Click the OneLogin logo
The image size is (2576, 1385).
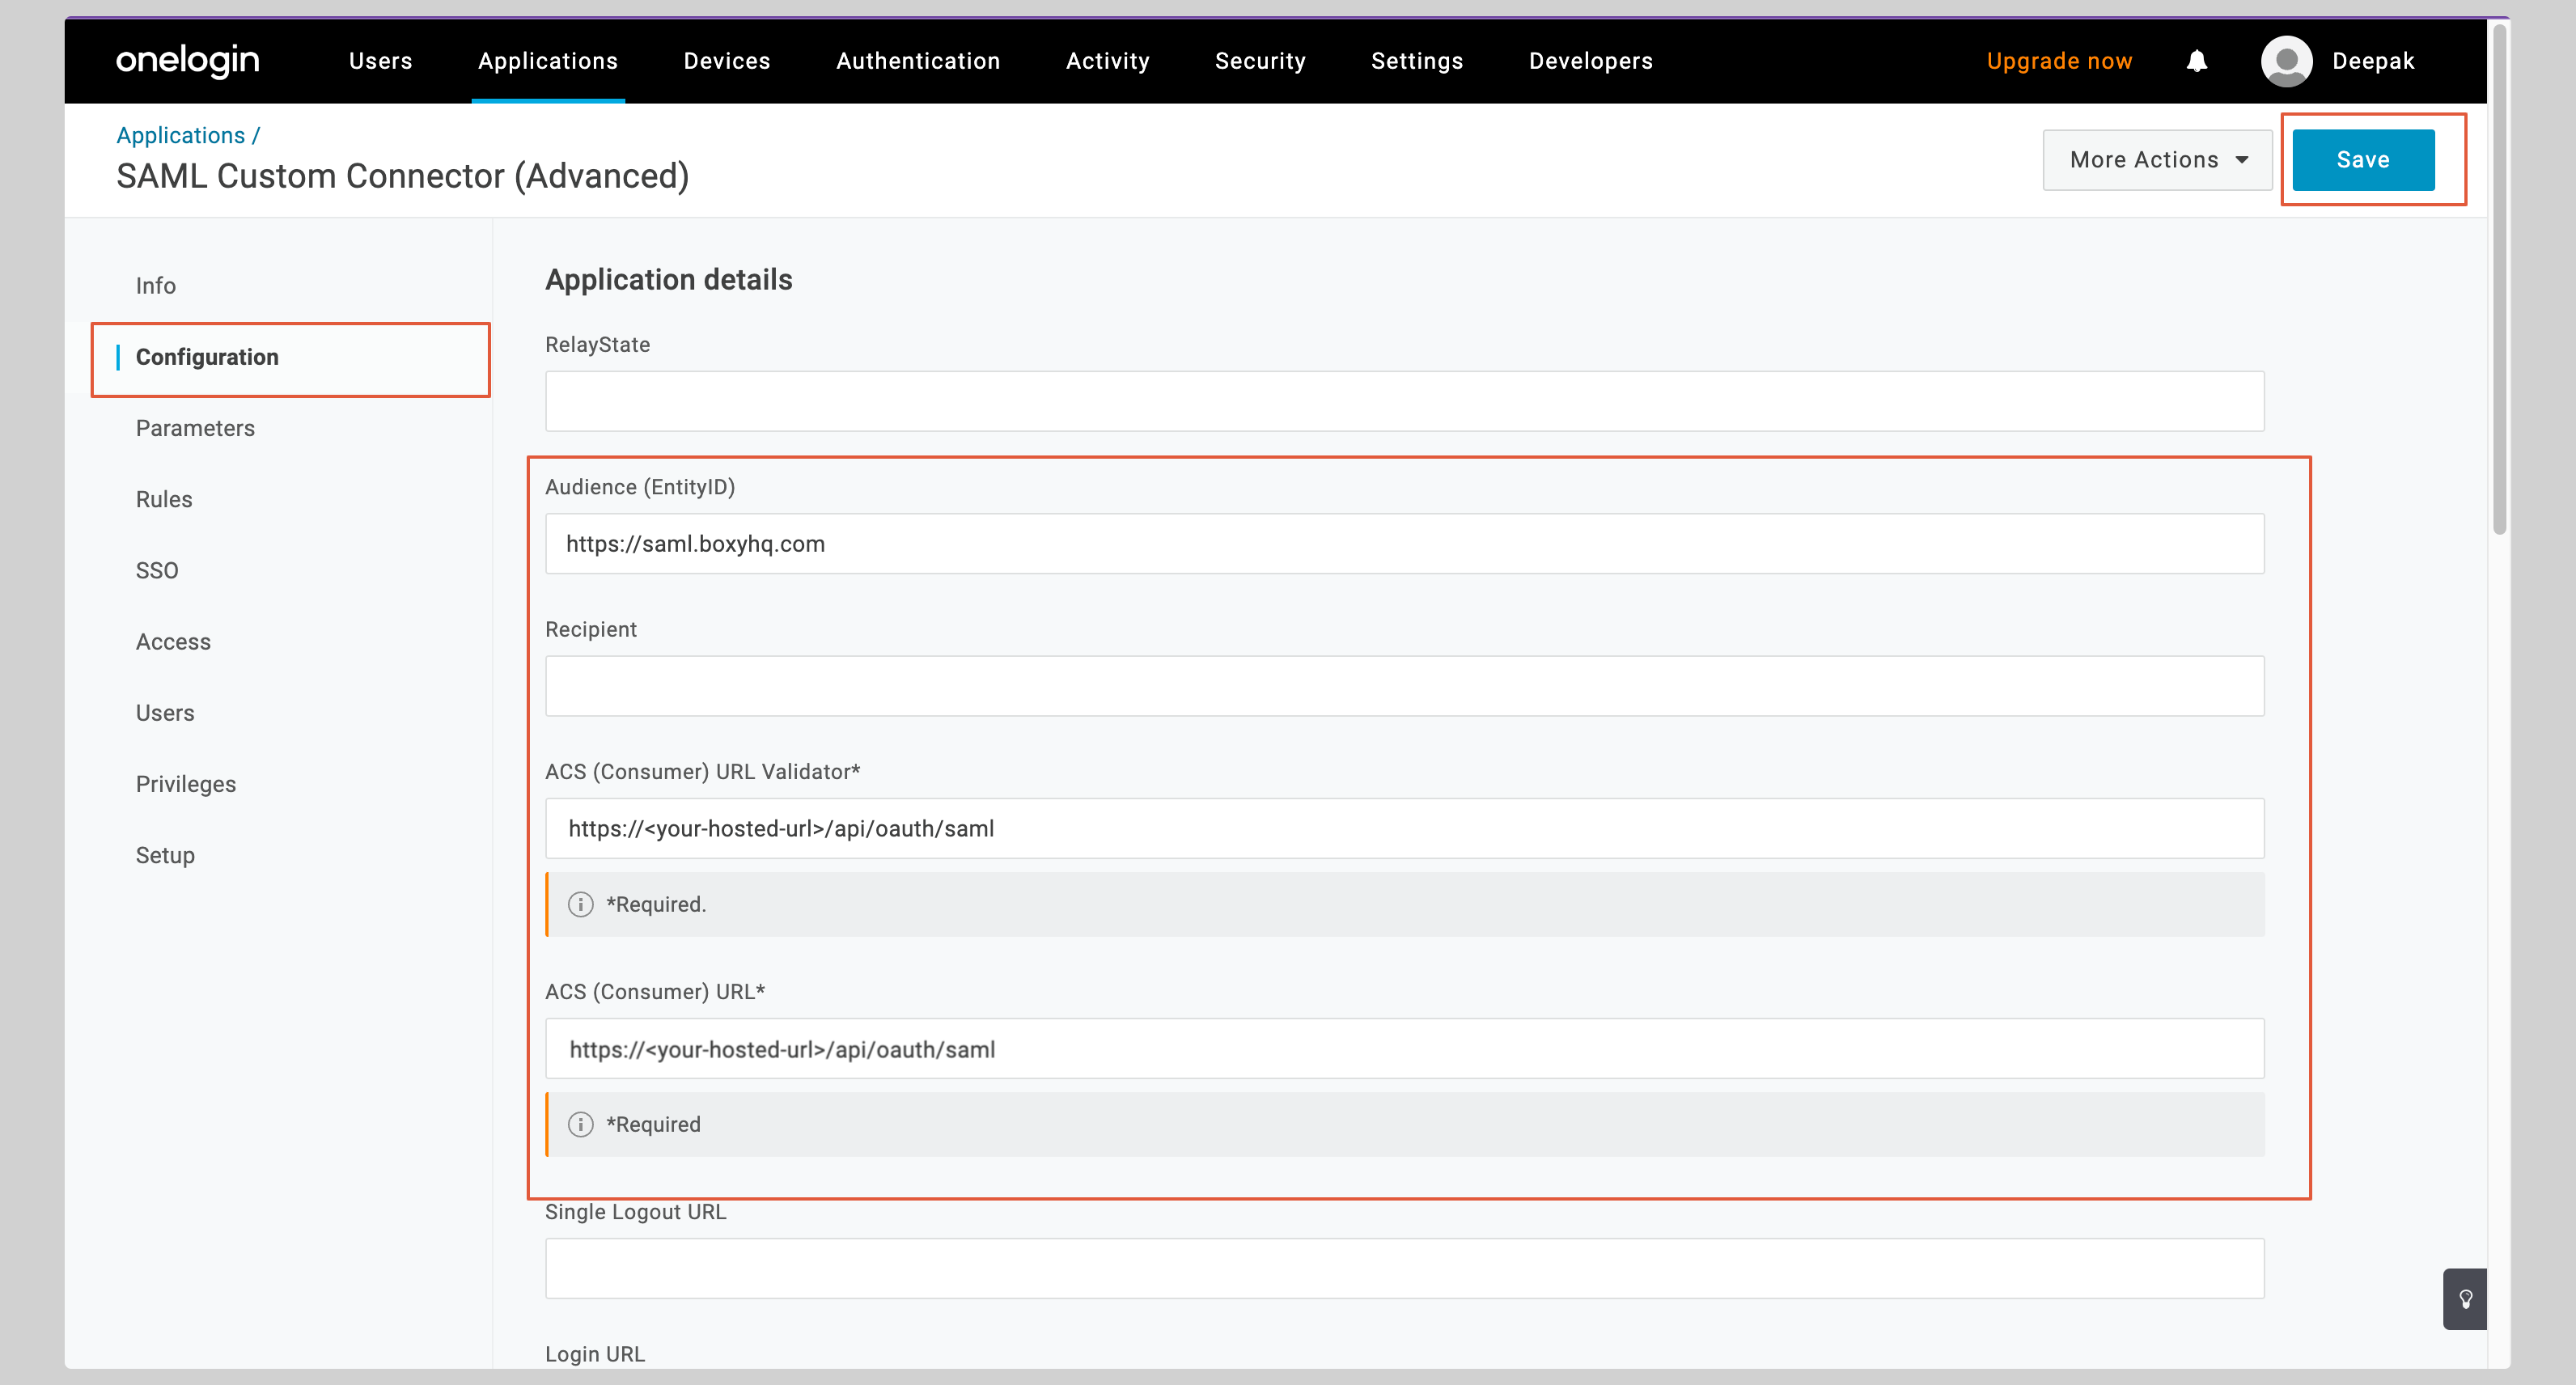[188, 61]
